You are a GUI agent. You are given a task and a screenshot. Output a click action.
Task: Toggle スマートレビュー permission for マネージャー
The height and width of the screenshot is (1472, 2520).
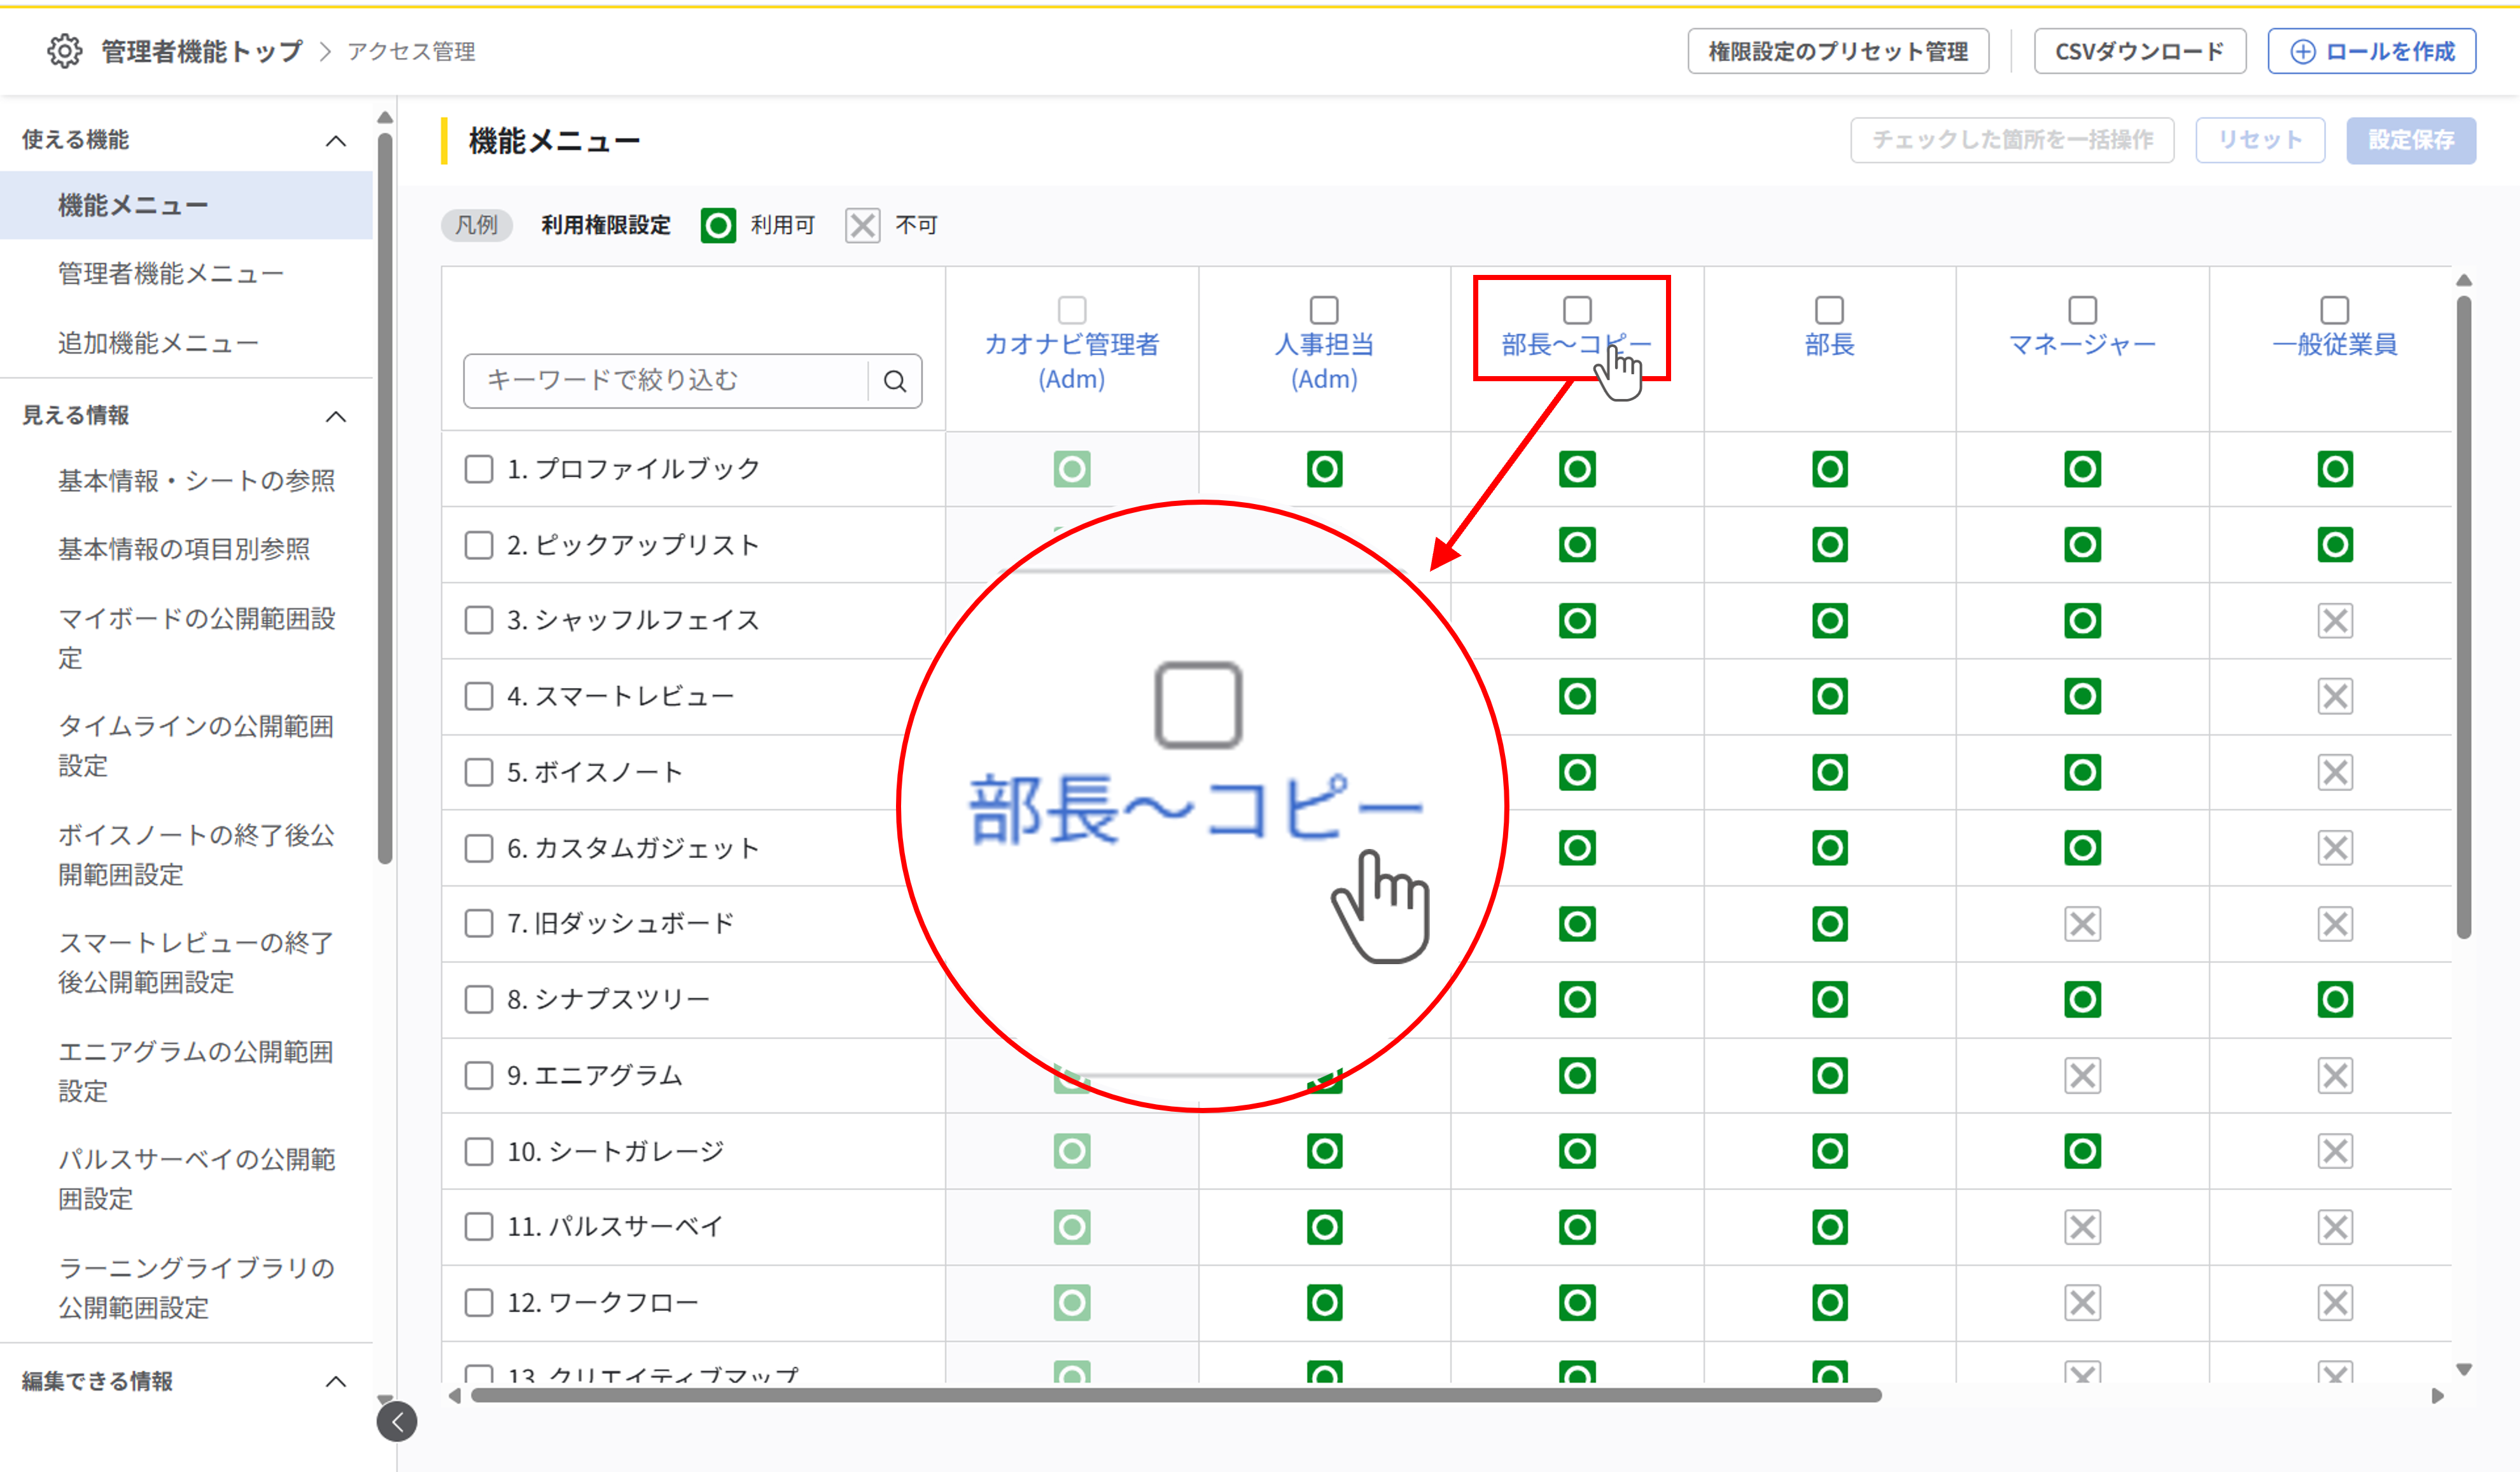point(2083,696)
